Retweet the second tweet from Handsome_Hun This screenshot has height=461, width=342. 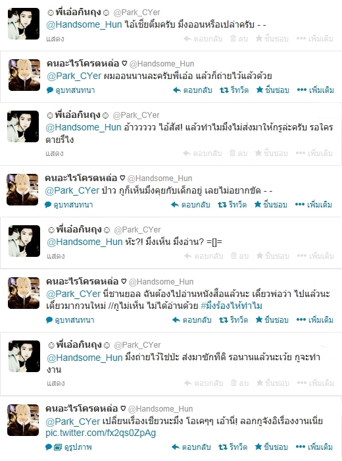232,205
